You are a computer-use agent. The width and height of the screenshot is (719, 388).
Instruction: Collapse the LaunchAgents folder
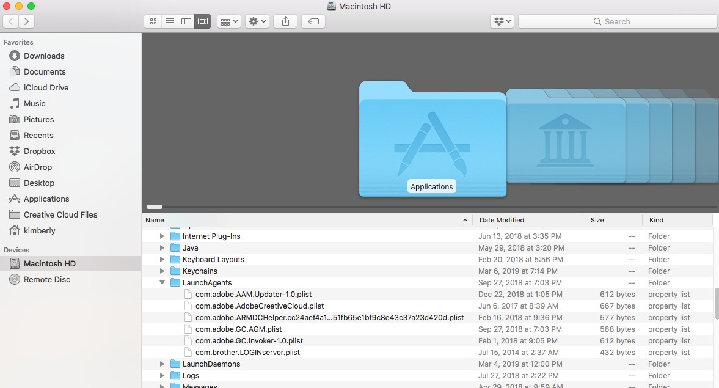(x=162, y=282)
